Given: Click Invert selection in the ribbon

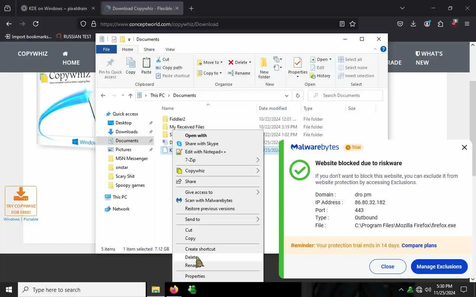Looking at the screenshot, I should point(356,76).
